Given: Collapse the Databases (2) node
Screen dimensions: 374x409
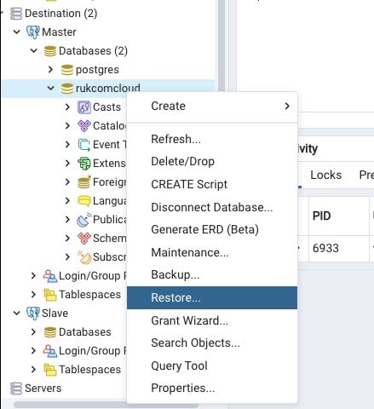Looking at the screenshot, I should point(34,50).
